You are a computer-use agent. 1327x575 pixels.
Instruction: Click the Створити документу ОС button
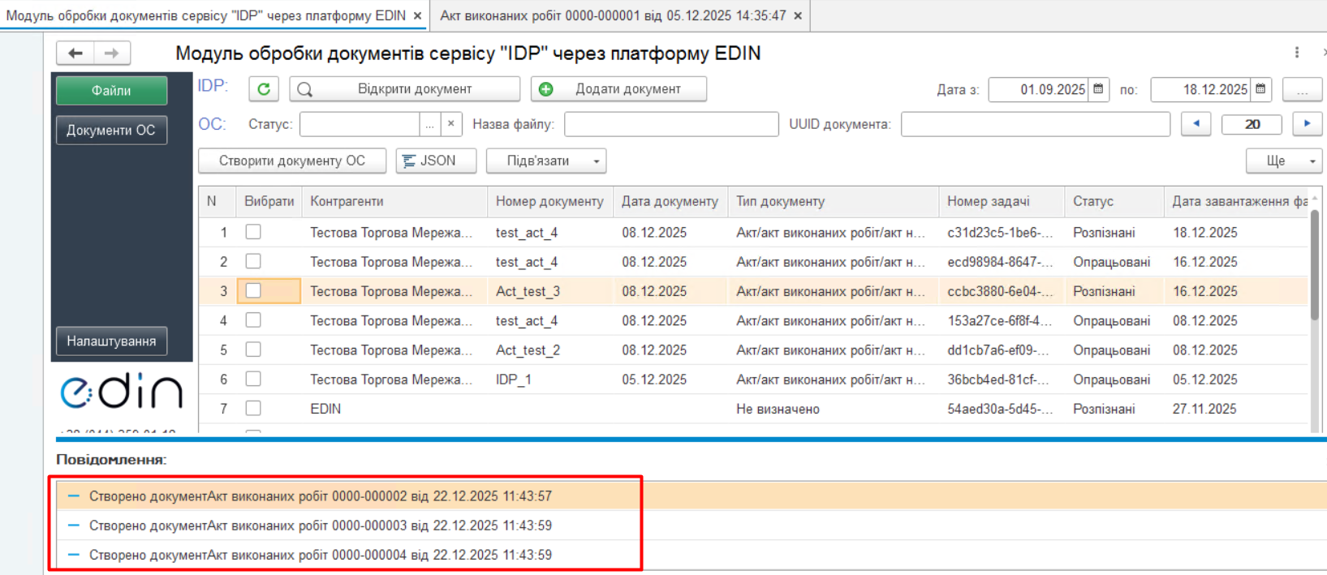[292, 161]
